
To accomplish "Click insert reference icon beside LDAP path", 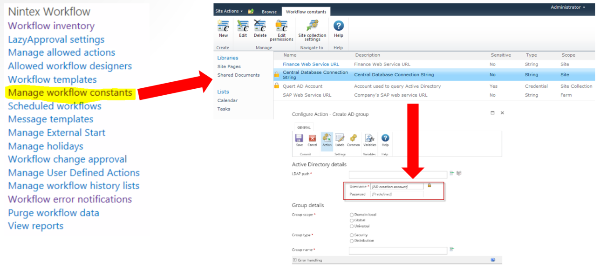I will [x=451, y=173].
